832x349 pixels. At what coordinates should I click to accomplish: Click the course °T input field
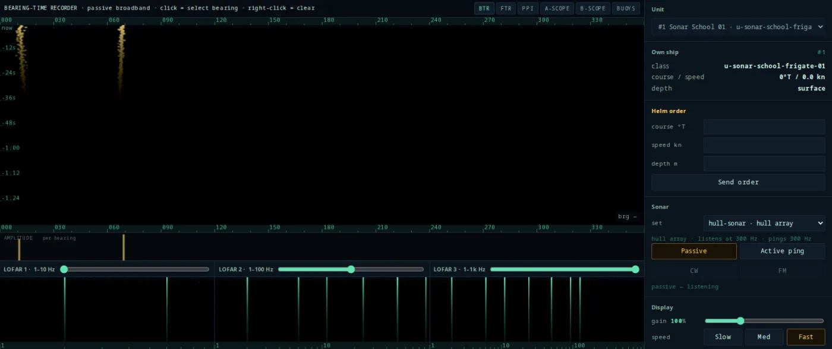point(764,127)
